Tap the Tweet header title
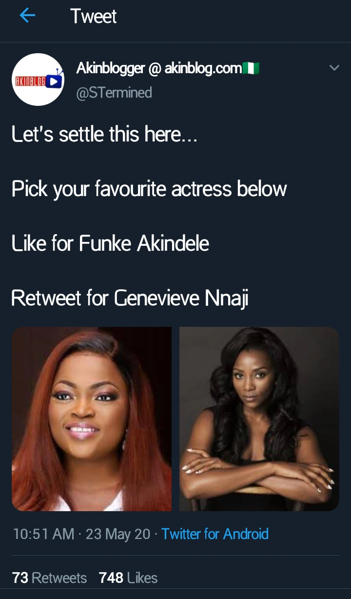The image size is (351, 599). tap(93, 17)
